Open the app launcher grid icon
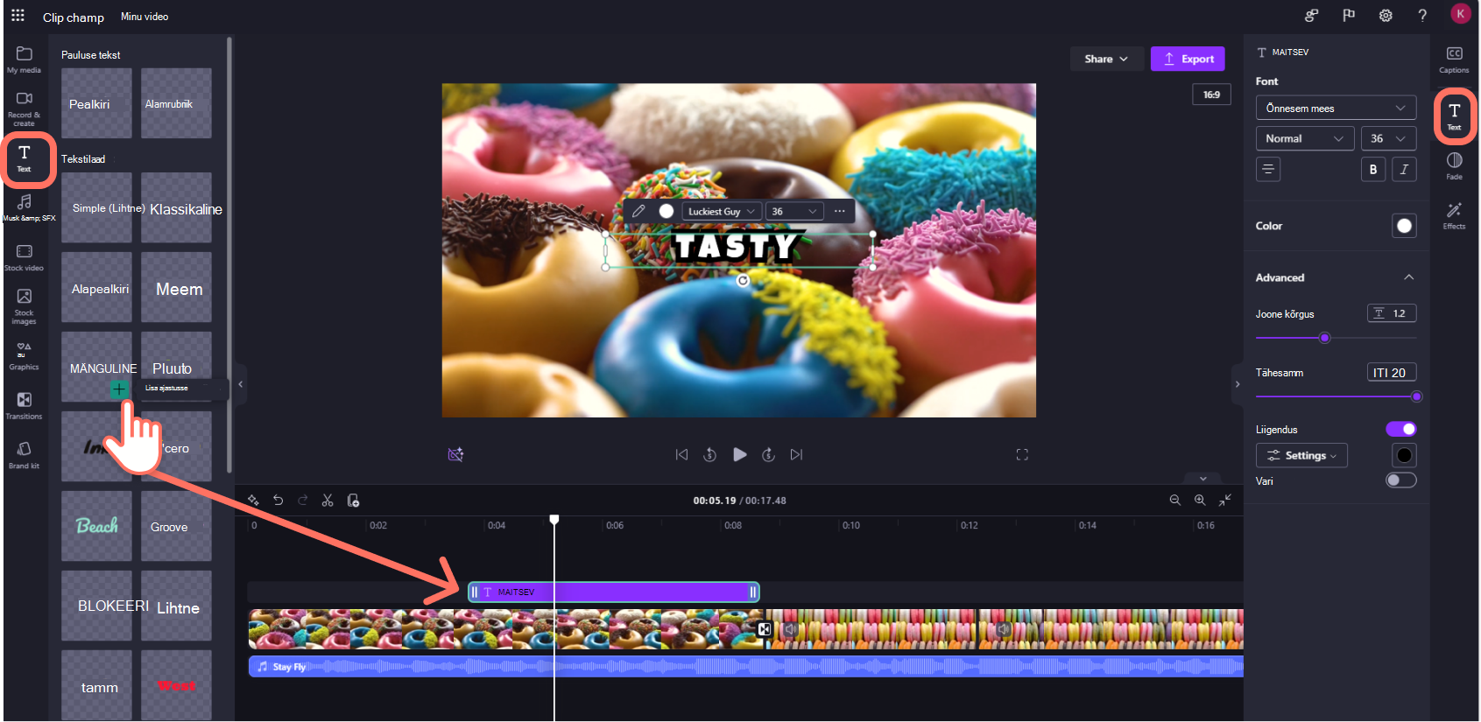The height and width of the screenshot is (722, 1481). click(18, 15)
